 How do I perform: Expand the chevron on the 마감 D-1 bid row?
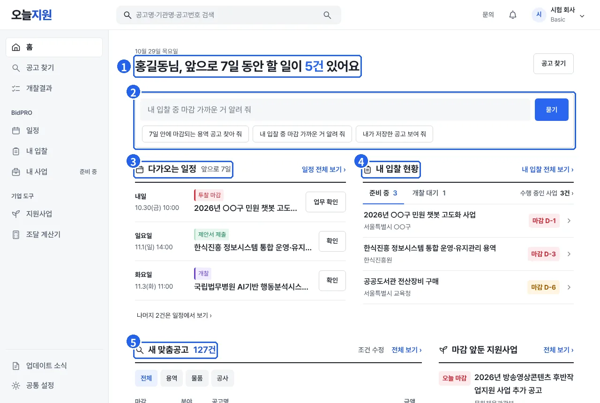(x=569, y=221)
